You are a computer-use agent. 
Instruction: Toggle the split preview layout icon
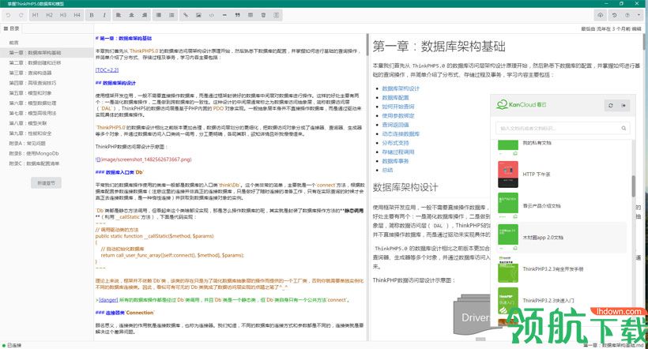pos(277,15)
